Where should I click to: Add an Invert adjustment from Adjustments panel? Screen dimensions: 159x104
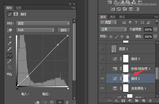point(113,9)
